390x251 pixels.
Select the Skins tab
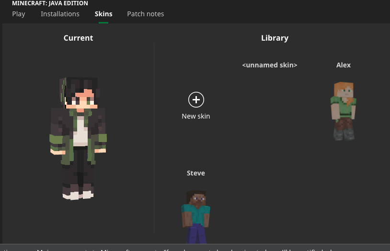click(103, 14)
